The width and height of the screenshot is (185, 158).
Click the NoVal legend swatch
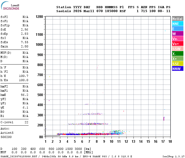[x=178, y=19]
